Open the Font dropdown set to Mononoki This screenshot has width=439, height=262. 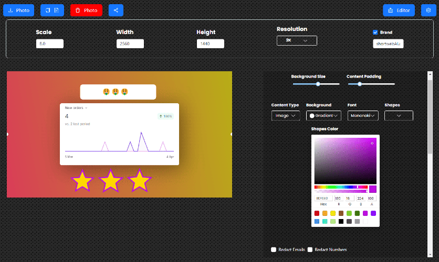(x=363, y=116)
